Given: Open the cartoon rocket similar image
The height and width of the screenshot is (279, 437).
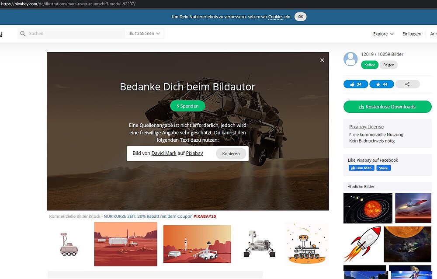Looking at the screenshot, I should (x=362, y=244).
